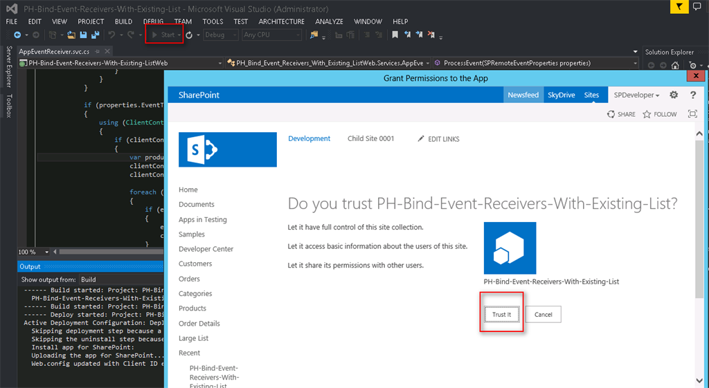Open the TOOLS menu
Image resolution: width=709 pixels, height=388 pixels.
[x=213, y=21]
